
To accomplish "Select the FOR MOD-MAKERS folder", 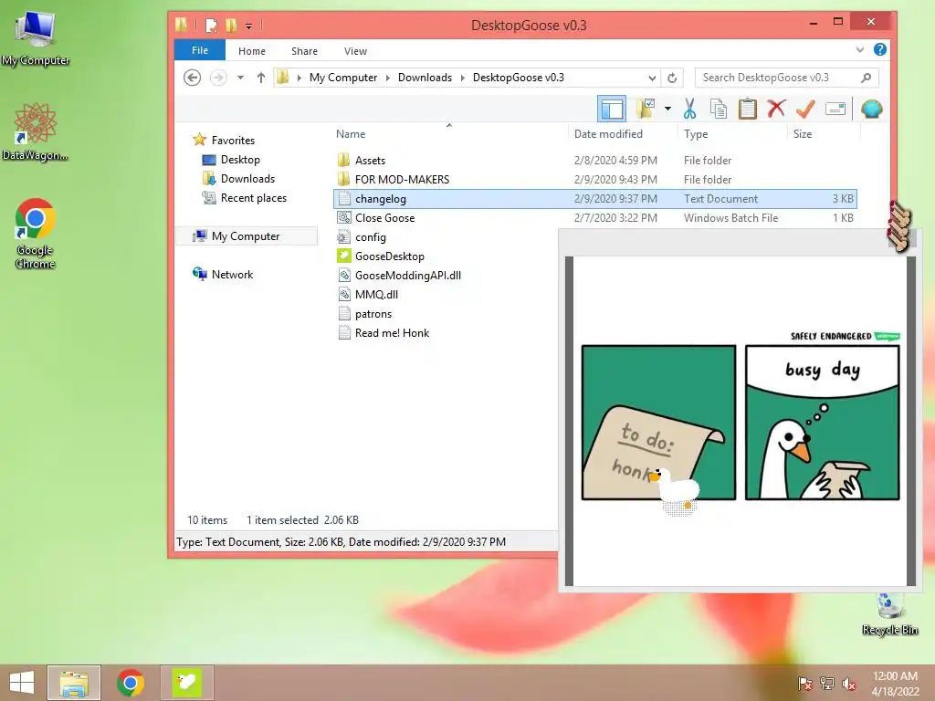I will [402, 180].
